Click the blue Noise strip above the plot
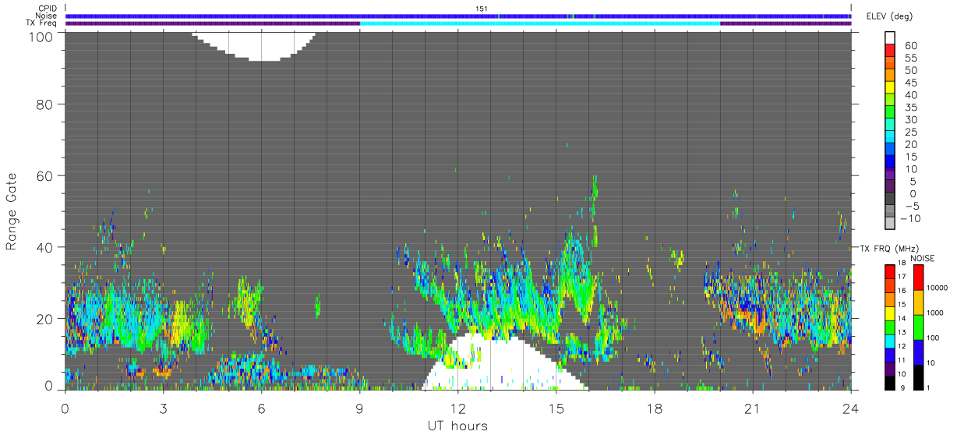Viewport: 957px width, 442px height. [457, 16]
